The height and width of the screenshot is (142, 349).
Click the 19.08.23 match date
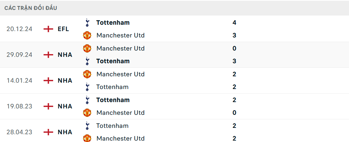coord(19,106)
